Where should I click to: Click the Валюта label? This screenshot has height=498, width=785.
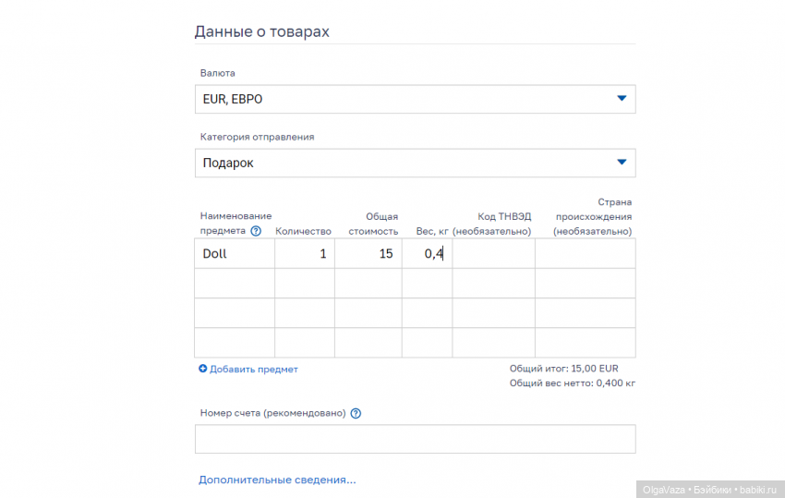click(217, 73)
